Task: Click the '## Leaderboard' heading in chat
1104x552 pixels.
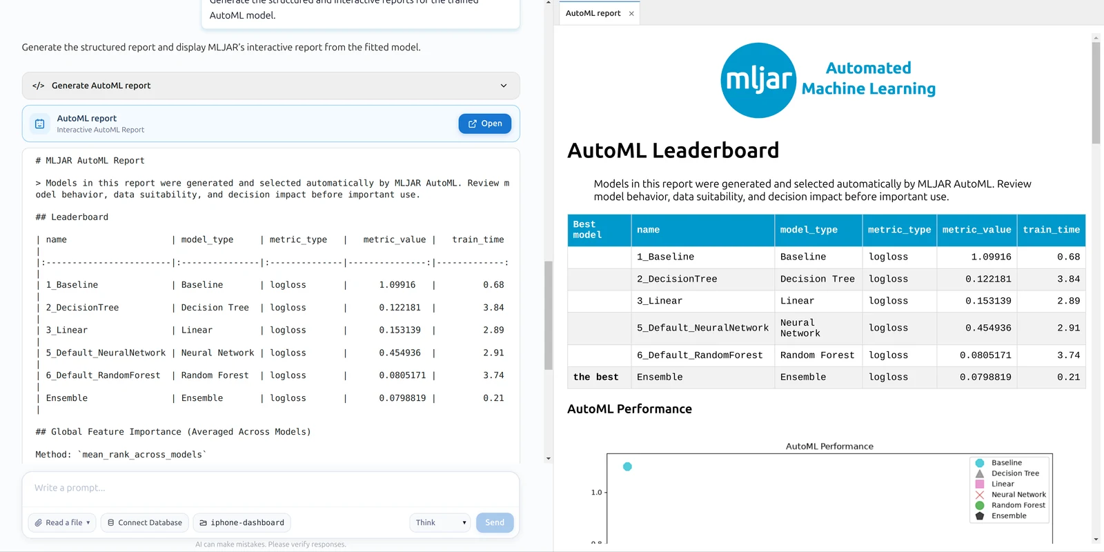Action: pyautogui.click(x=72, y=217)
